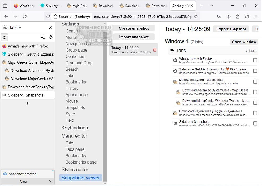
Task: Open History settings section
Action: [x=72, y=88]
